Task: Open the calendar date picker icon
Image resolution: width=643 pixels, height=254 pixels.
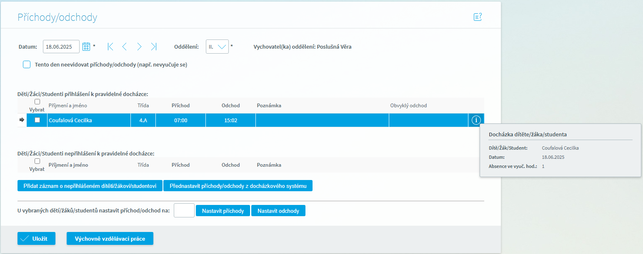Action: click(x=86, y=47)
